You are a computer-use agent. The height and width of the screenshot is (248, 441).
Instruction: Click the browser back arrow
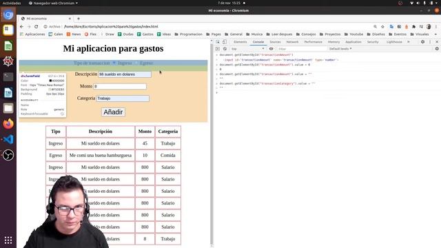tap(21, 26)
